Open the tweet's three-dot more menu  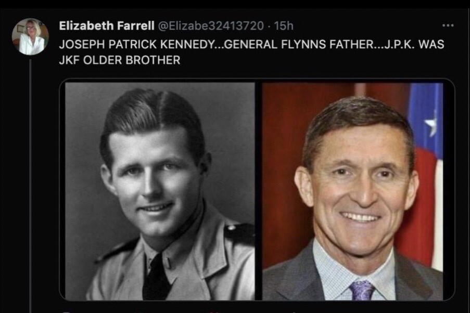(448, 25)
